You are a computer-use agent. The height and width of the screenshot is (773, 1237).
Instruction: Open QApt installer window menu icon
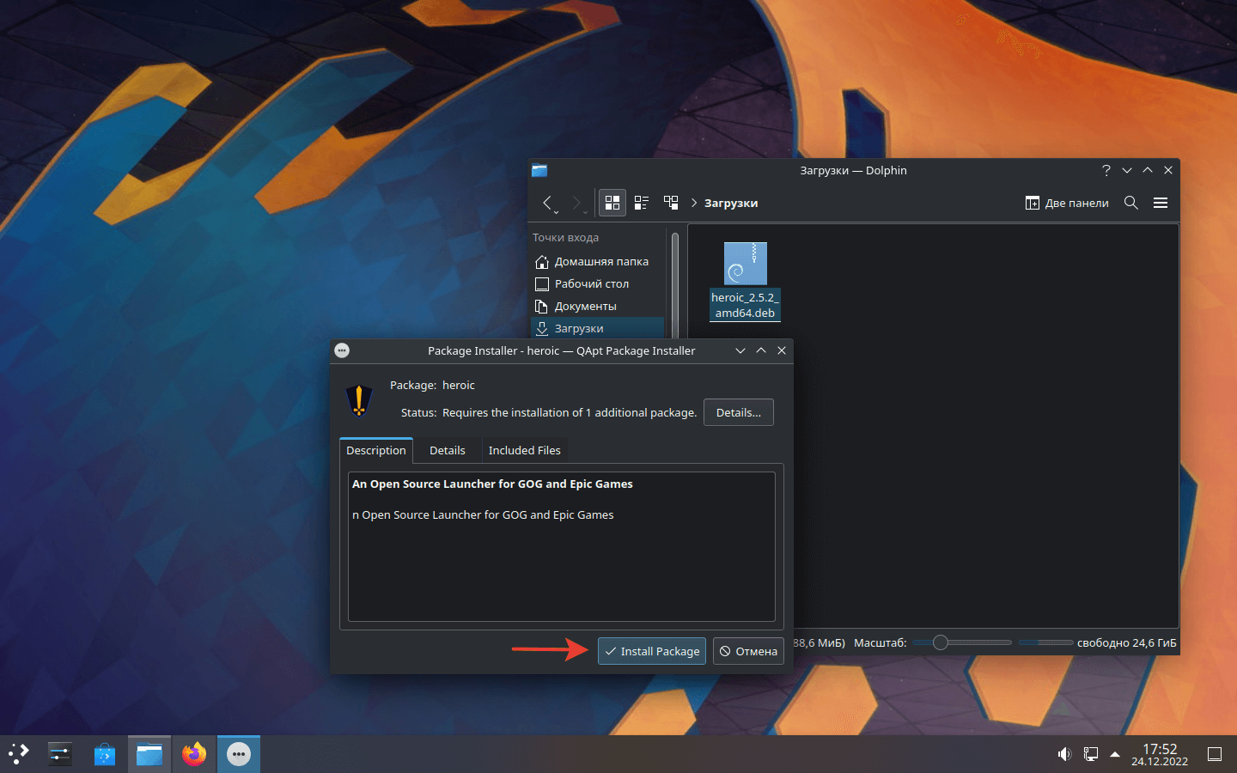pos(342,350)
